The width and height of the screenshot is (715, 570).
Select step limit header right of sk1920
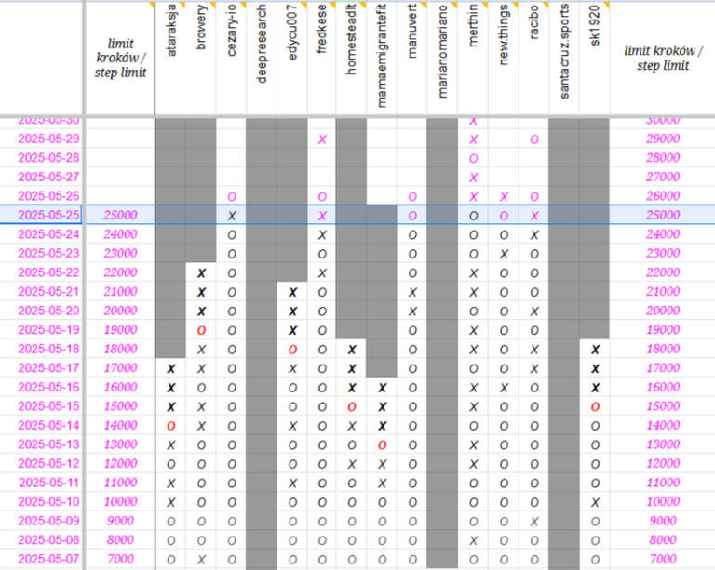(x=663, y=58)
